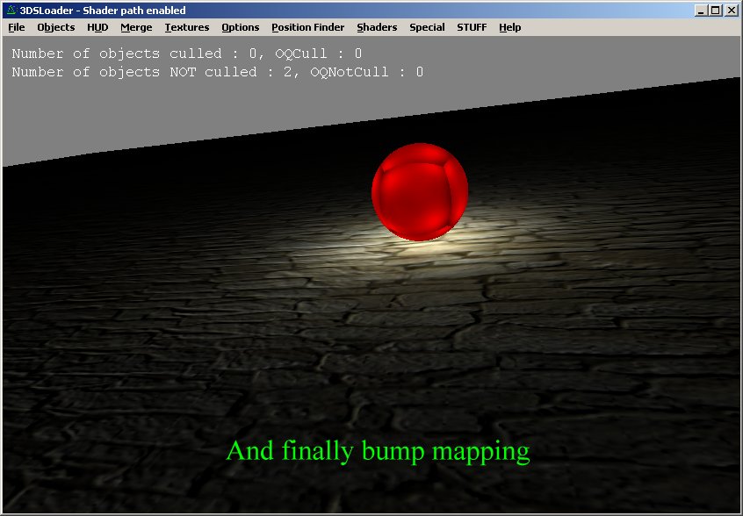Open the Help menu
743x516 pixels.
(510, 27)
